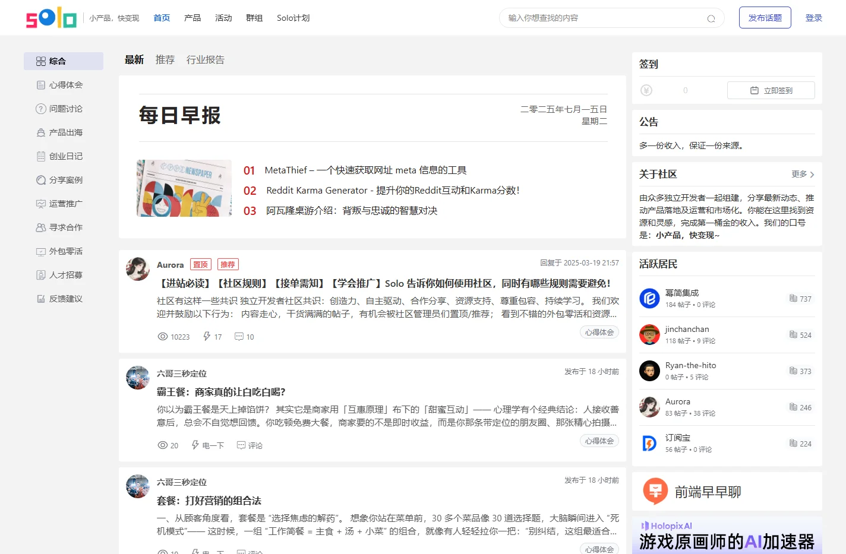The image size is (846, 554).
Task: Click the 737 count beside 幂简集成
Action: (806, 299)
